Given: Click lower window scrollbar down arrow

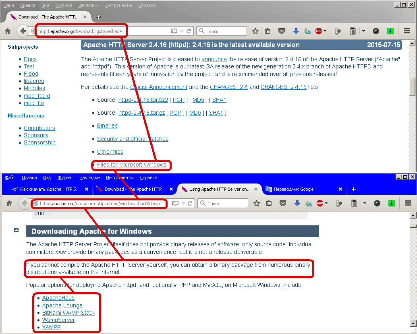Looking at the screenshot, I should click(413, 324).
